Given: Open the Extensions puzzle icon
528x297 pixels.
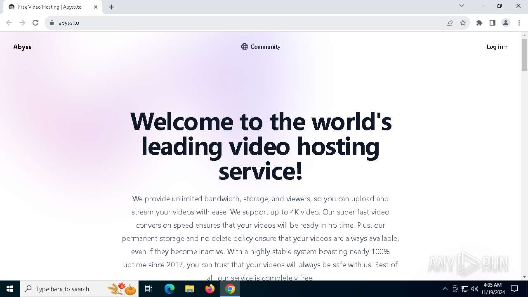Looking at the screenshot, I should tap(479, 23).
